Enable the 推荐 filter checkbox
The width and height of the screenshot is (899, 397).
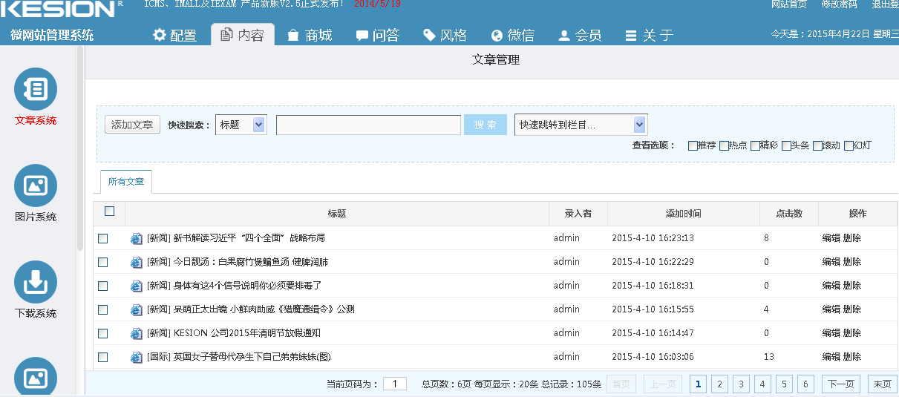pos(693,145)
